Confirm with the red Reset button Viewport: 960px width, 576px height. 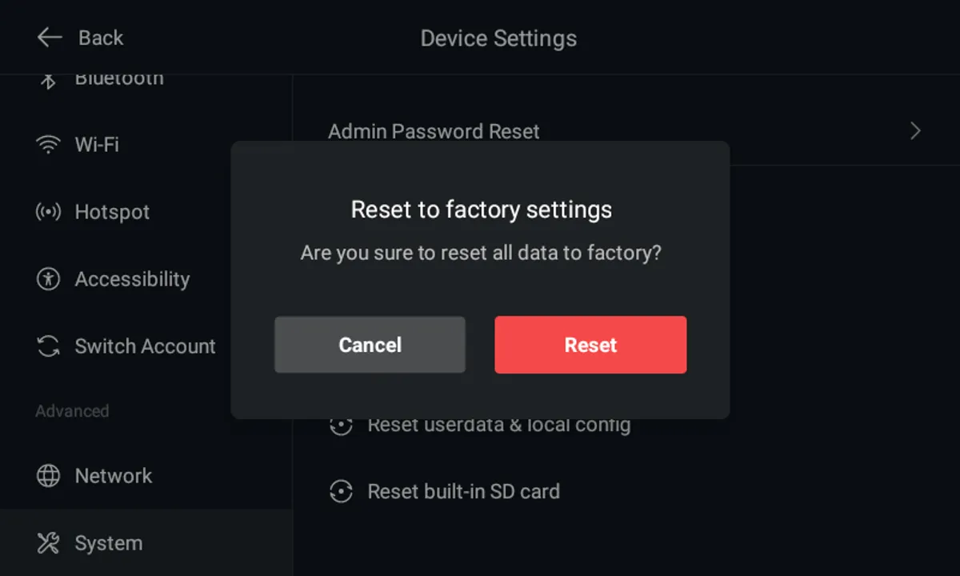click(590, 345)
